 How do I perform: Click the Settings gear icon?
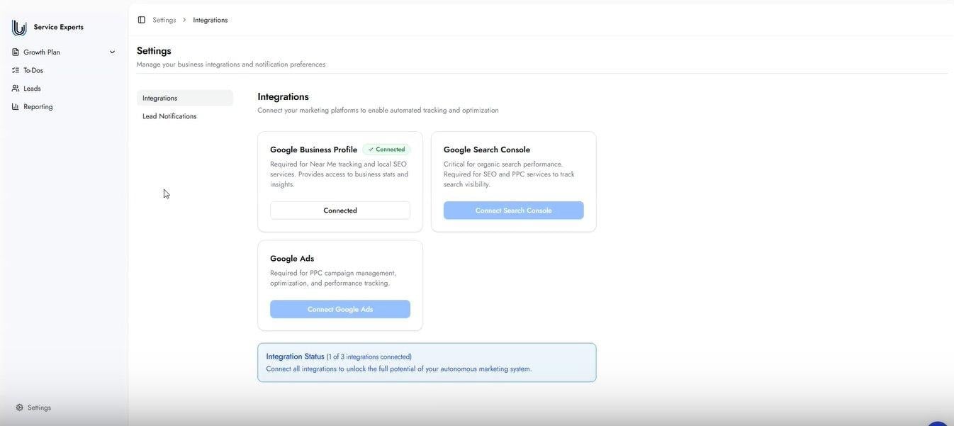(20, 408)
